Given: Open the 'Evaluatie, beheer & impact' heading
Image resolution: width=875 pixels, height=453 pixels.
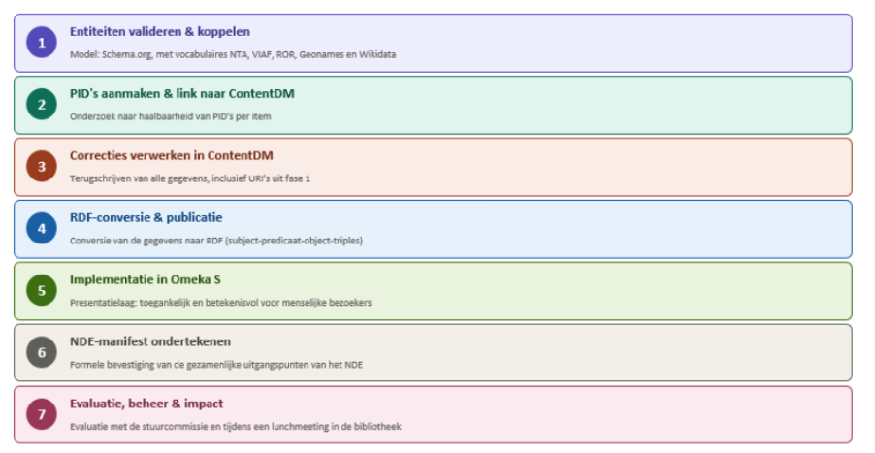Looking at the screenshot, I should tap(146, 404).
